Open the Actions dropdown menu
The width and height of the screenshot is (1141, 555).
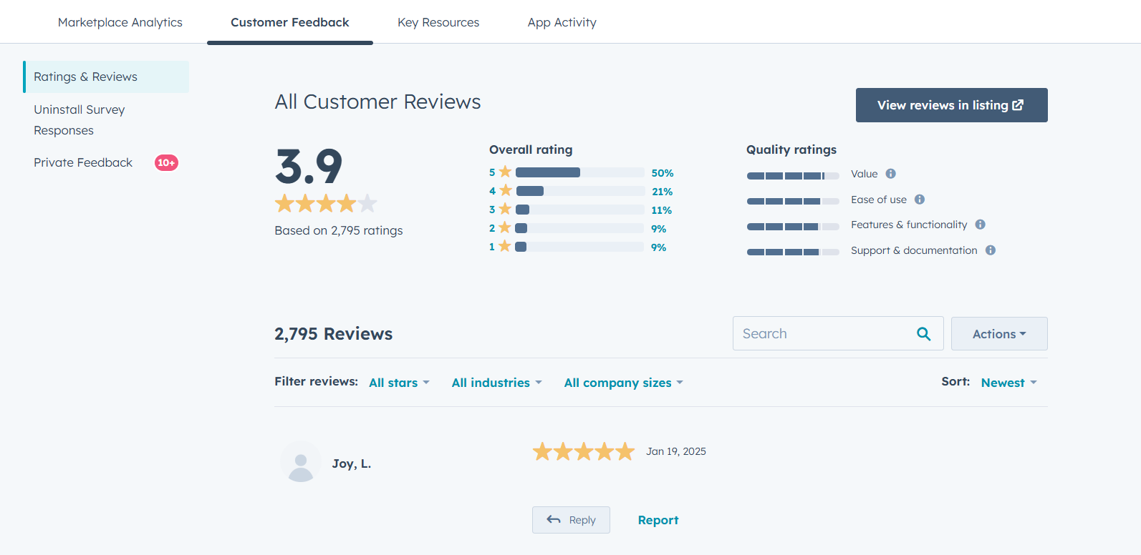click(999, 334)
